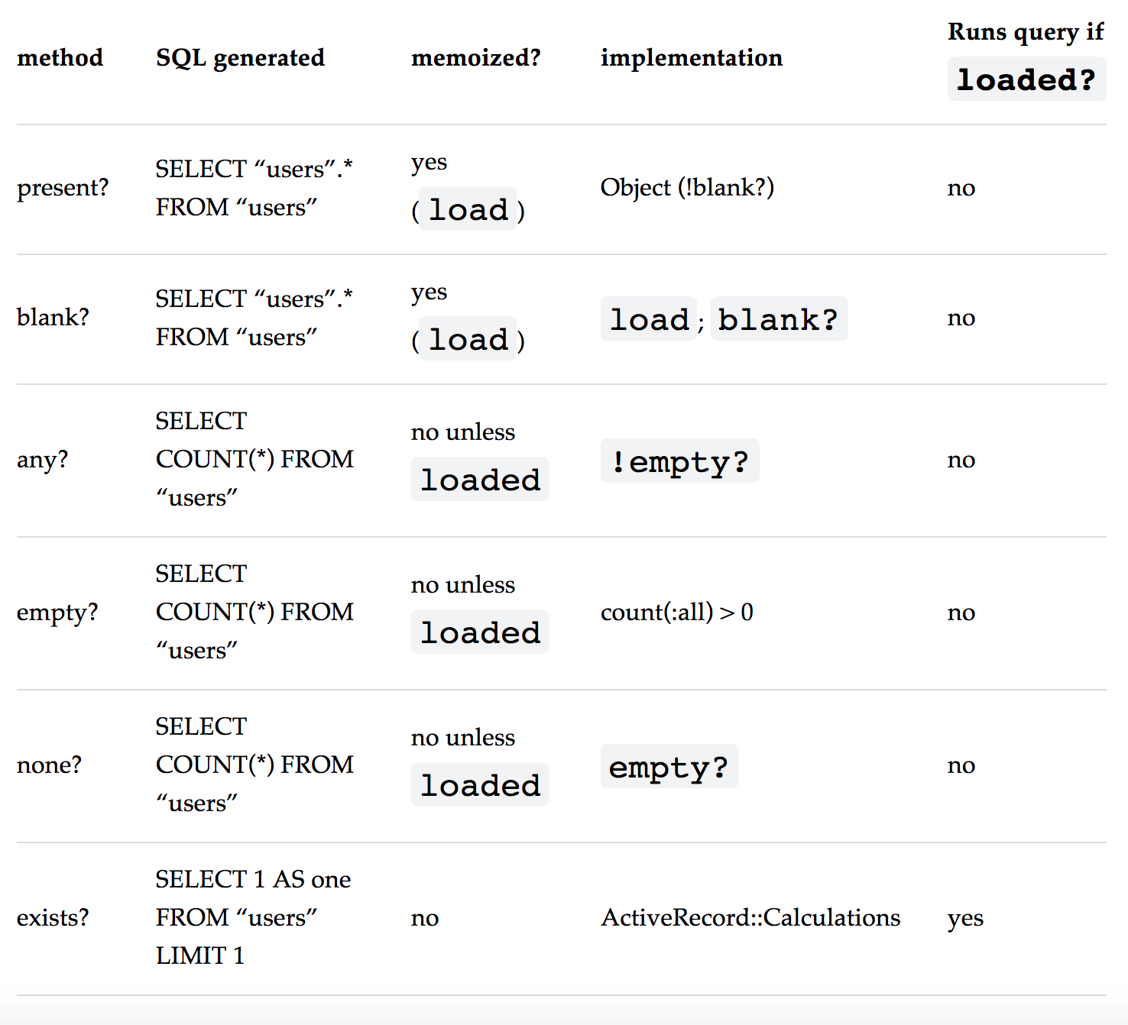Click the 'method' column header
The height and width of the screenshot is (1025, 1128).
point(60,58)
